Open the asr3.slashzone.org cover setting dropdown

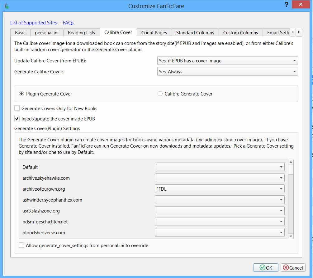[x=220, y=211]
